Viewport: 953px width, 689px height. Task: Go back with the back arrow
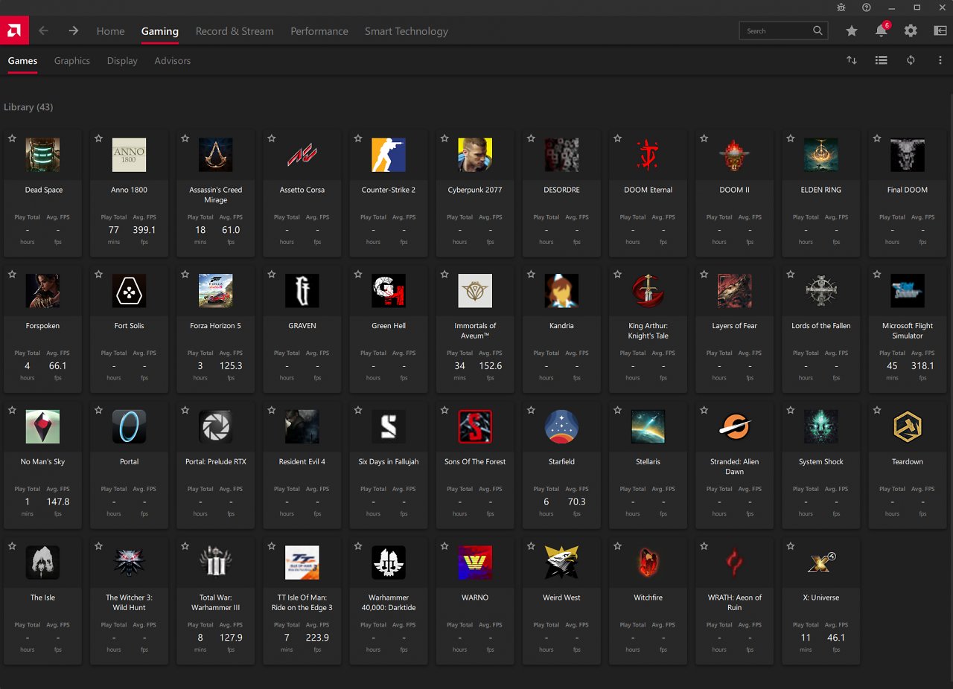pos(43,31)
